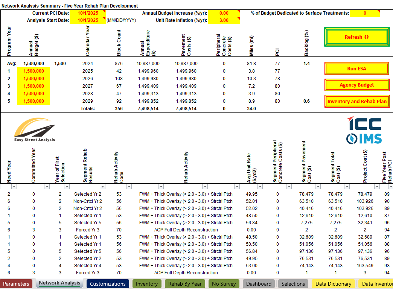Viewport: 393px width, 289px height.
Task: Open the Customizations sheet tab
Action: 108,284
